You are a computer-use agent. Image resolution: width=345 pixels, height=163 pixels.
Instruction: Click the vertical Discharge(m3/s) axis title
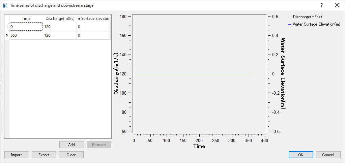coord(116,74)
